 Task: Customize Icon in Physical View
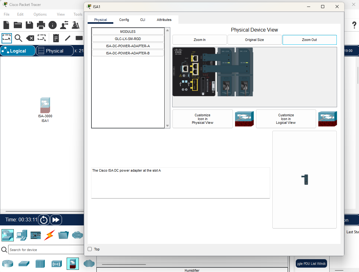tap(203, 119)
